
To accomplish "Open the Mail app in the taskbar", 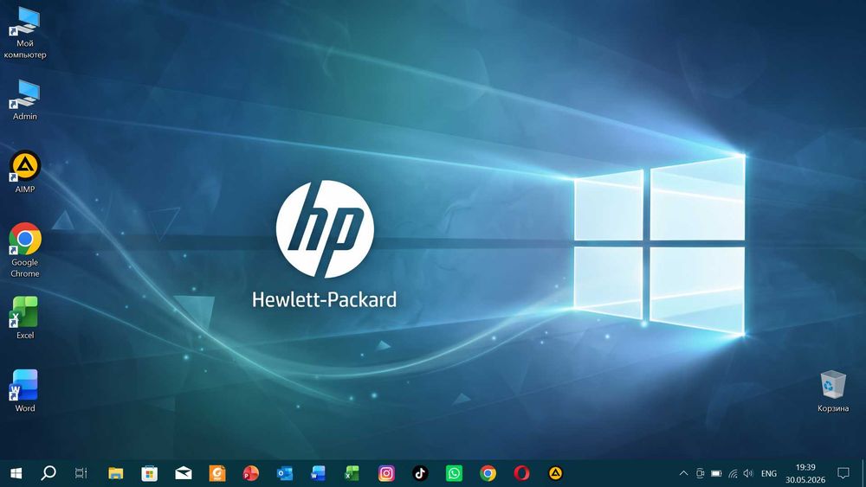I will point(184,473).
